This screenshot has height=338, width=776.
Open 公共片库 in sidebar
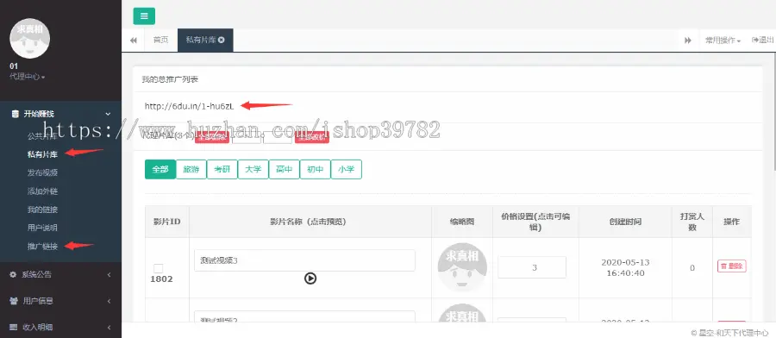click(x=42, y=136)
